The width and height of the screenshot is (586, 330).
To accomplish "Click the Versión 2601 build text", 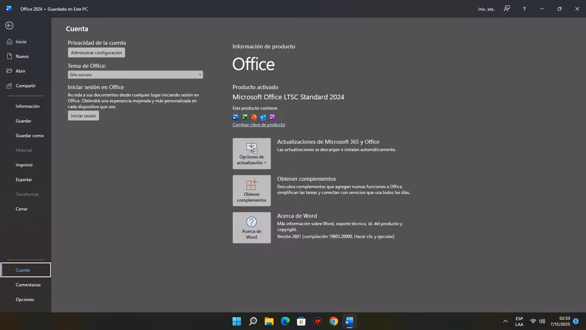I will (x=336, y=236).
